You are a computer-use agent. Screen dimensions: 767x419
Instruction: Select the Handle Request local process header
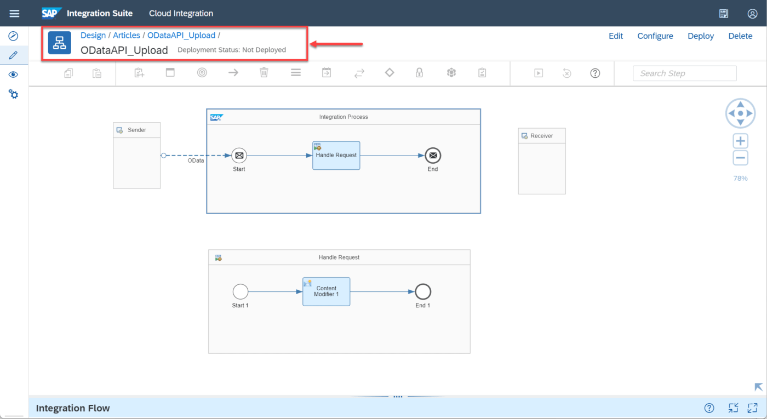coord(339,257)
